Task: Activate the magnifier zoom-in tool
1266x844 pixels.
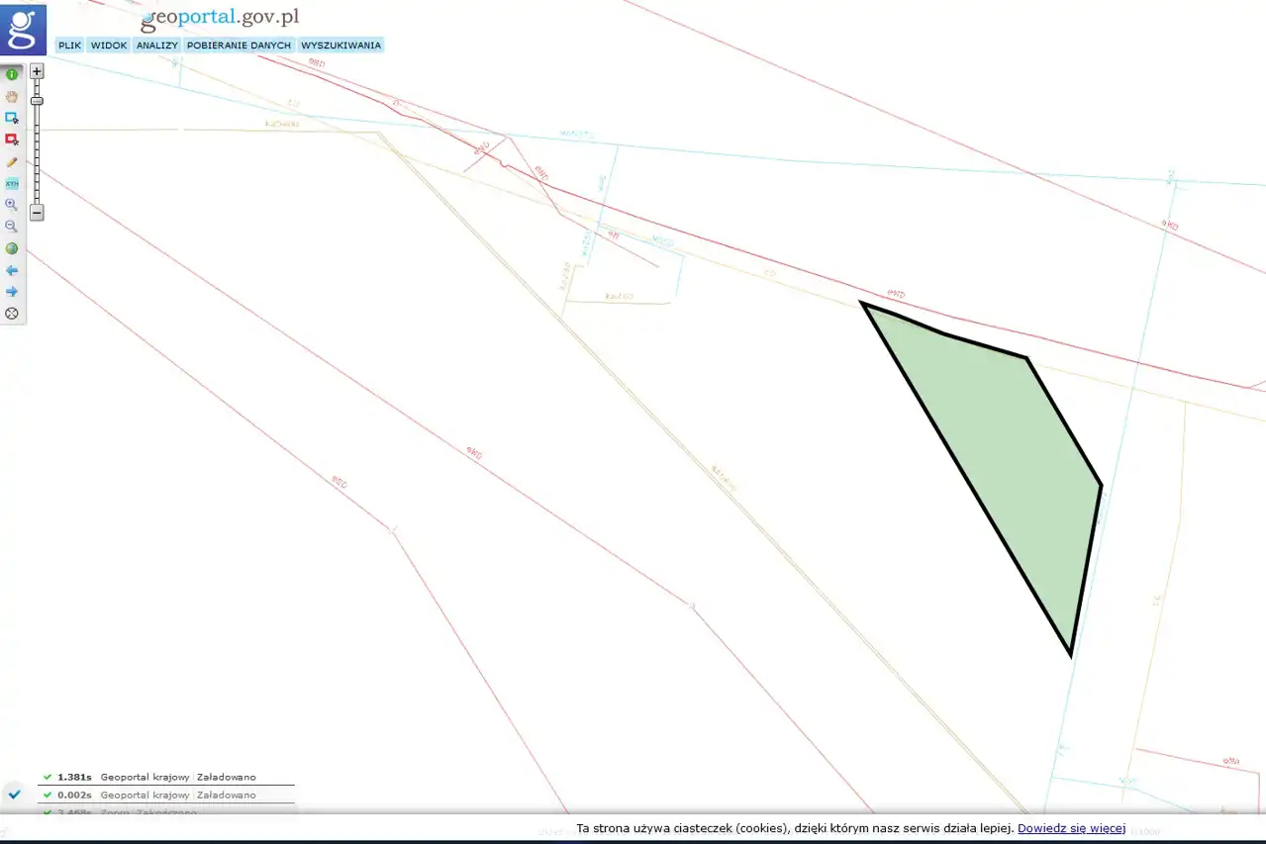Action: 12,205
